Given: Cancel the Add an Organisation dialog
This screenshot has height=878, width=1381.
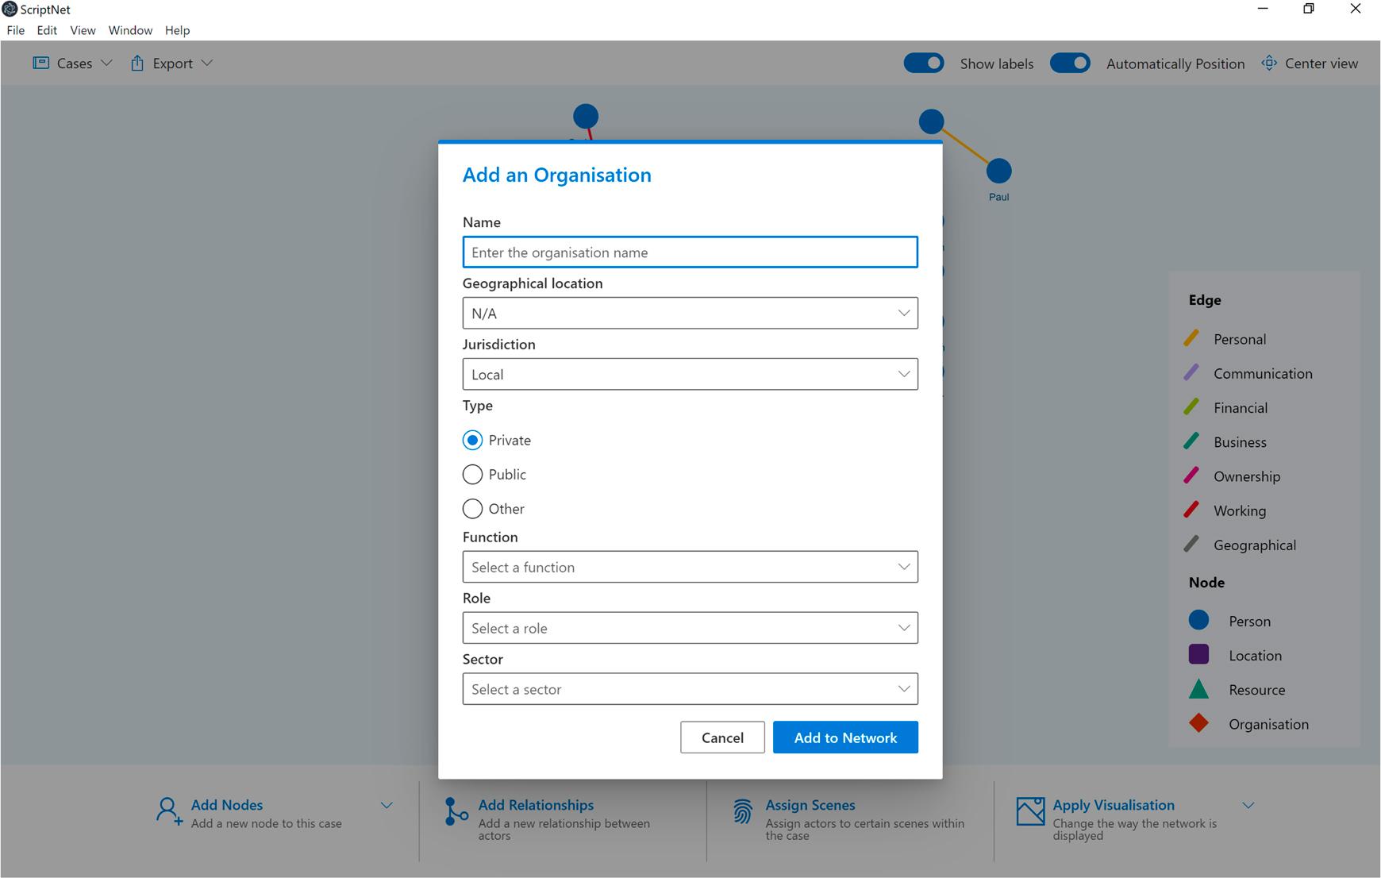Looking at the screenshot, I should (721, 737).
